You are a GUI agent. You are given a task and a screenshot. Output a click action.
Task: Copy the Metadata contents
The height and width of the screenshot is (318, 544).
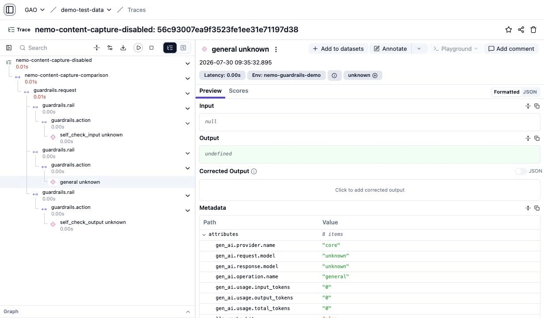(x=537, y=208)
